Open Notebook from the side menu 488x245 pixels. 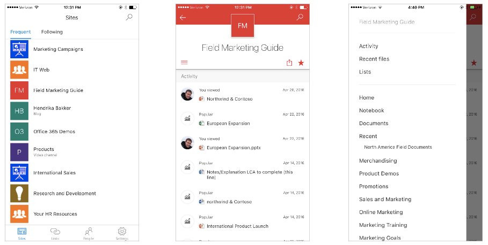pyautogui.click(x=372, y=110)
